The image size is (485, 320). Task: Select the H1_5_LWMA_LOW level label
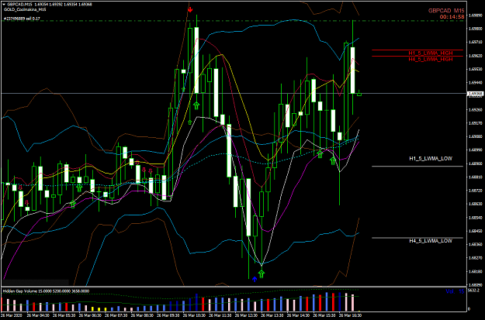(431, 159)
